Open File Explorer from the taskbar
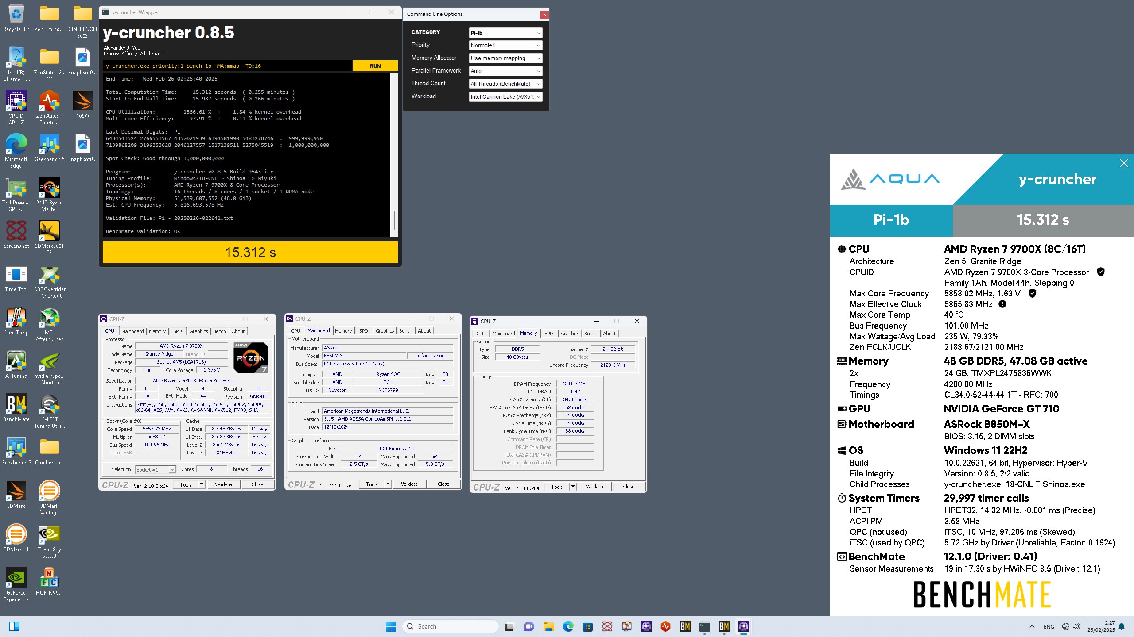 pos(548,626)
